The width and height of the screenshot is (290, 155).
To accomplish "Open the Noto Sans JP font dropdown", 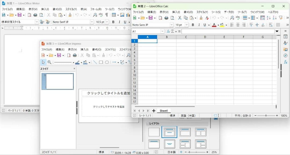I will coord(172,24).
